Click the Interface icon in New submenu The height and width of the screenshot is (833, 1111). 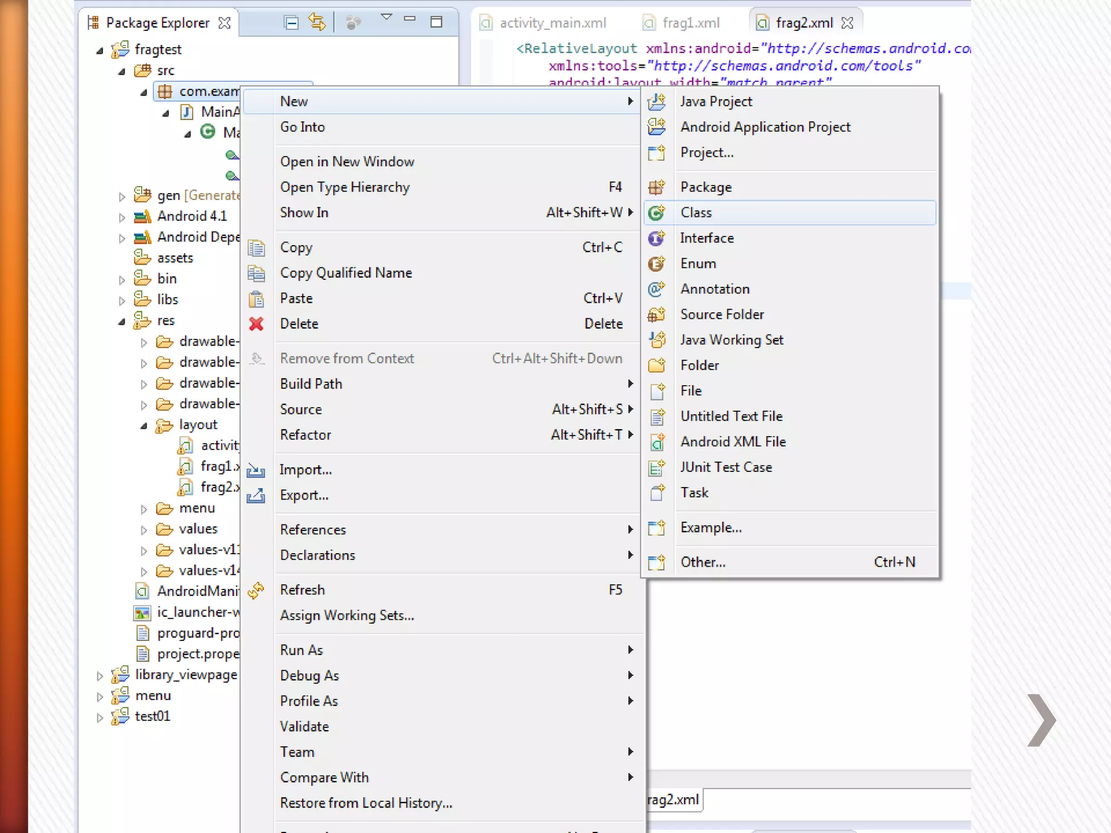(x=656, y=239)
